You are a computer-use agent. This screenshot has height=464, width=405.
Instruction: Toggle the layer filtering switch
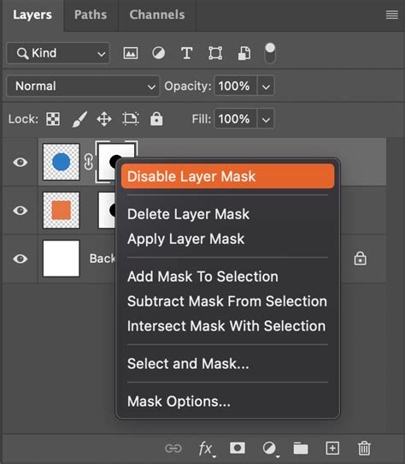270,53
